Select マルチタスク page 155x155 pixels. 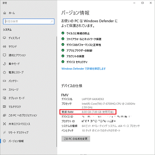29,107
